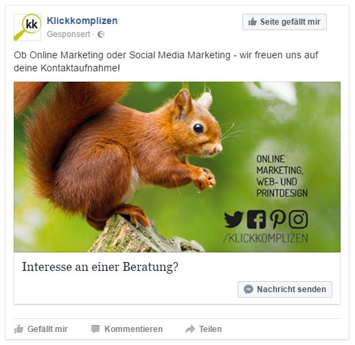Click the /KLICKKOMPLIZEN handle text in image

[266, 238]
